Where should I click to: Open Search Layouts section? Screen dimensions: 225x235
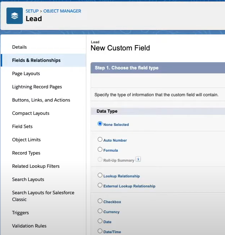(x=28, y=180)
